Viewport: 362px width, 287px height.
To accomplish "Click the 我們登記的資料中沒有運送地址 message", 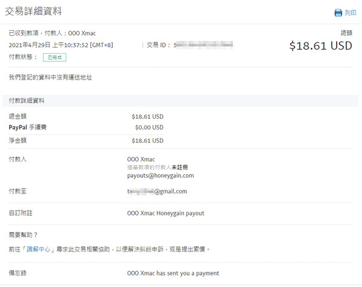I will (x=50, y=77).
